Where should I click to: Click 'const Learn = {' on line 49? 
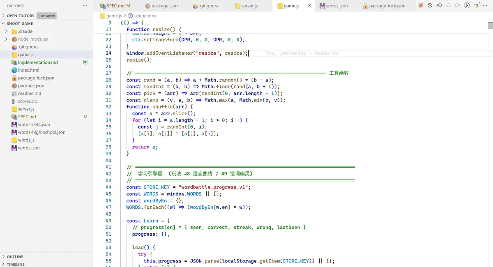[148, 221]
